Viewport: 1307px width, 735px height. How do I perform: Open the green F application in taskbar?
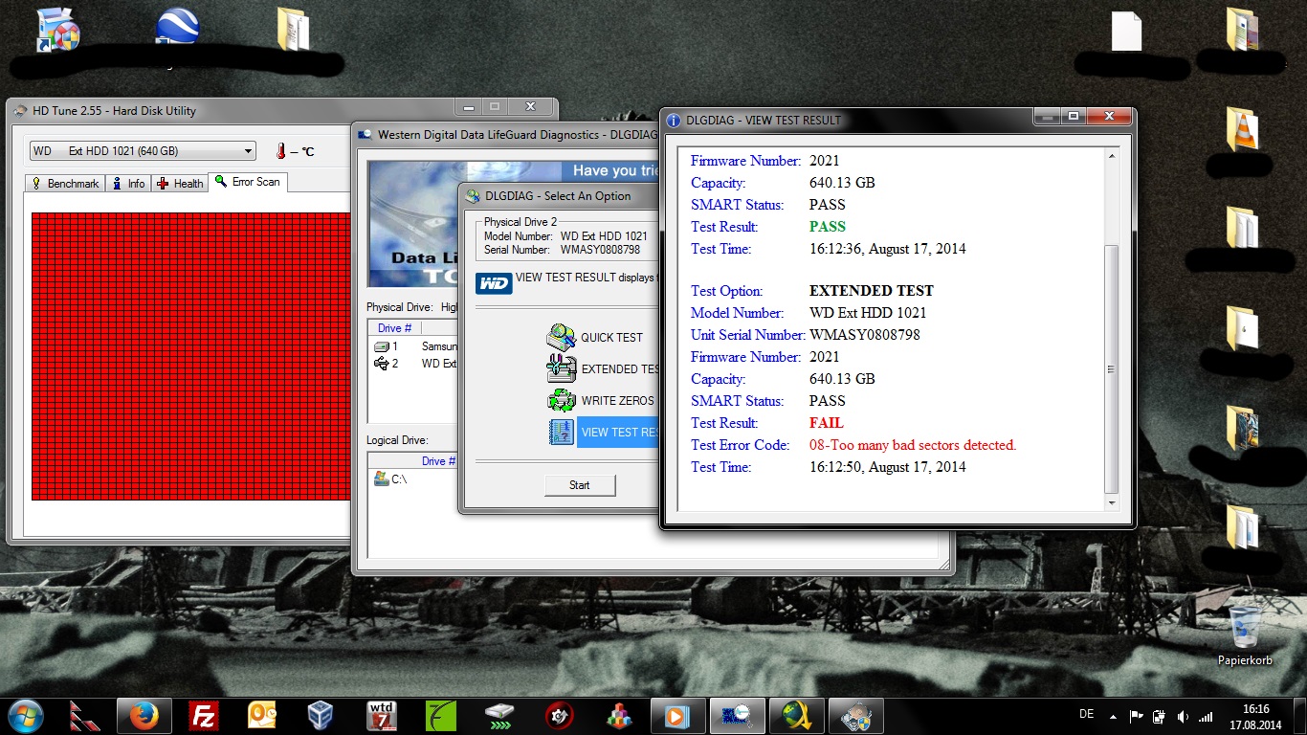[x=441, y=716]
